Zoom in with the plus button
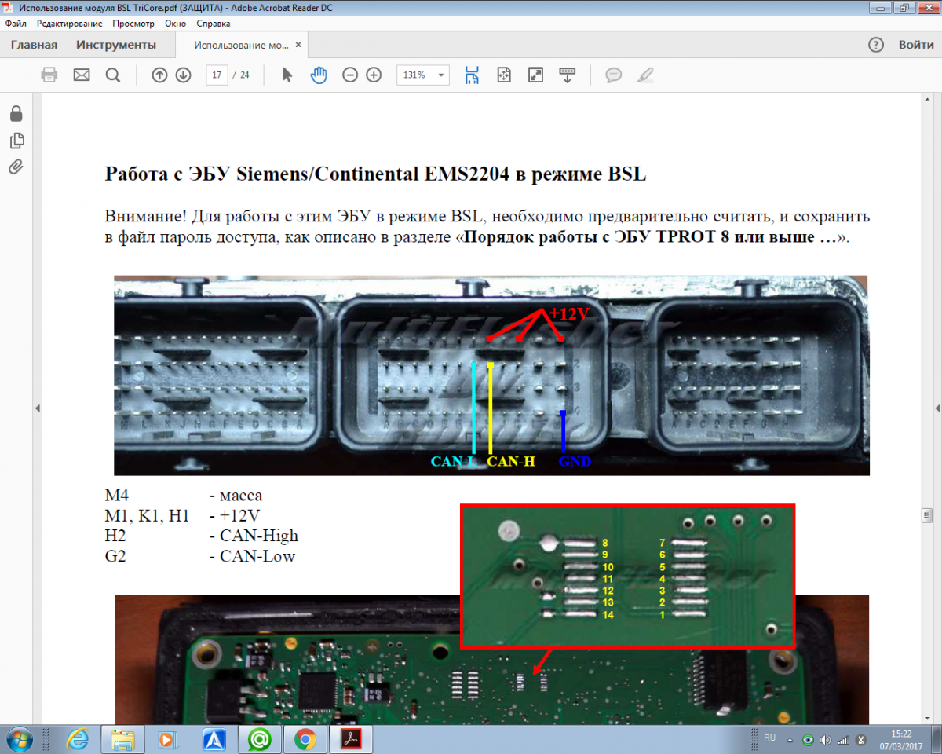942x754 pixels. (374, 75)
